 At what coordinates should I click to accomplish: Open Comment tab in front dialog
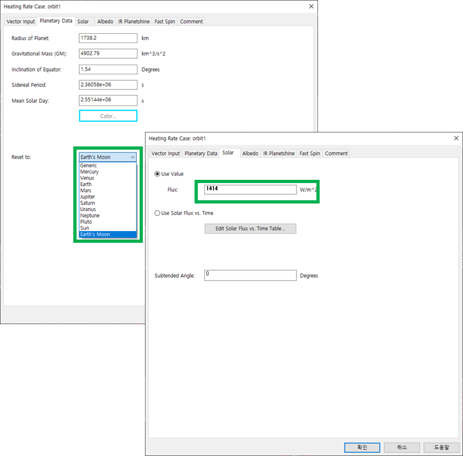336,153
